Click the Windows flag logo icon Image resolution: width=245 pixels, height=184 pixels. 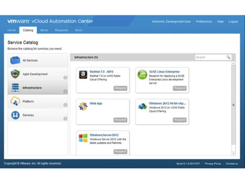coord(83,138)
